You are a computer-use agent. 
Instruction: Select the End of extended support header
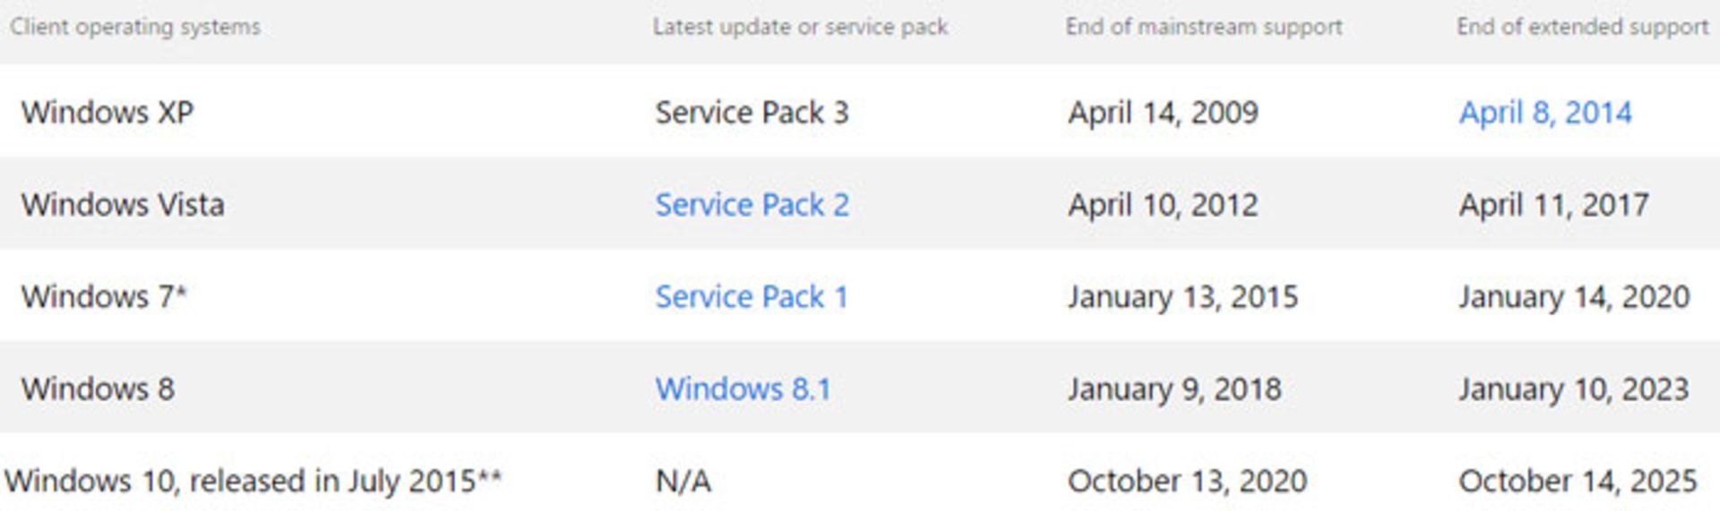[x=1582, y=27]
